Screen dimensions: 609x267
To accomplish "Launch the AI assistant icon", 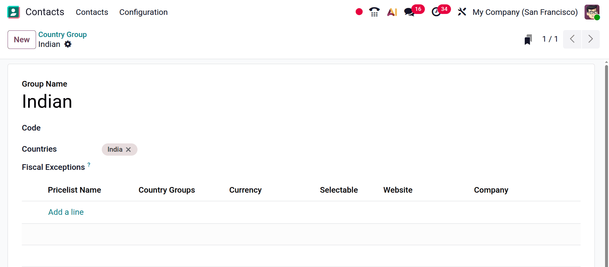I will point(392,12).
